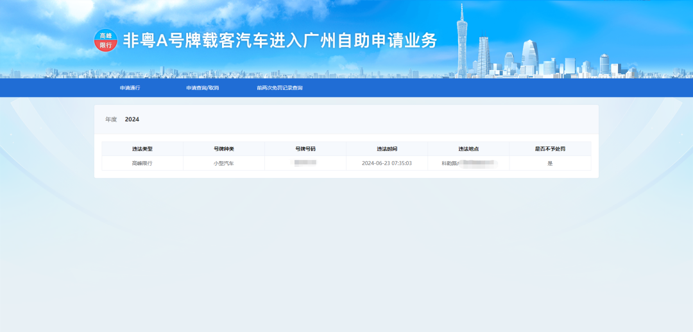Click the 号牌号码 column header
693x332 pixels.
(305, 149)
